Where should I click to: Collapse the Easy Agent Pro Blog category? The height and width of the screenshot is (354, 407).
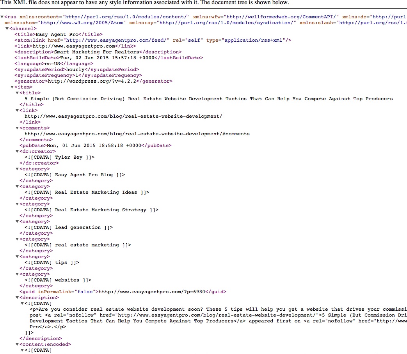pos(17,169)
